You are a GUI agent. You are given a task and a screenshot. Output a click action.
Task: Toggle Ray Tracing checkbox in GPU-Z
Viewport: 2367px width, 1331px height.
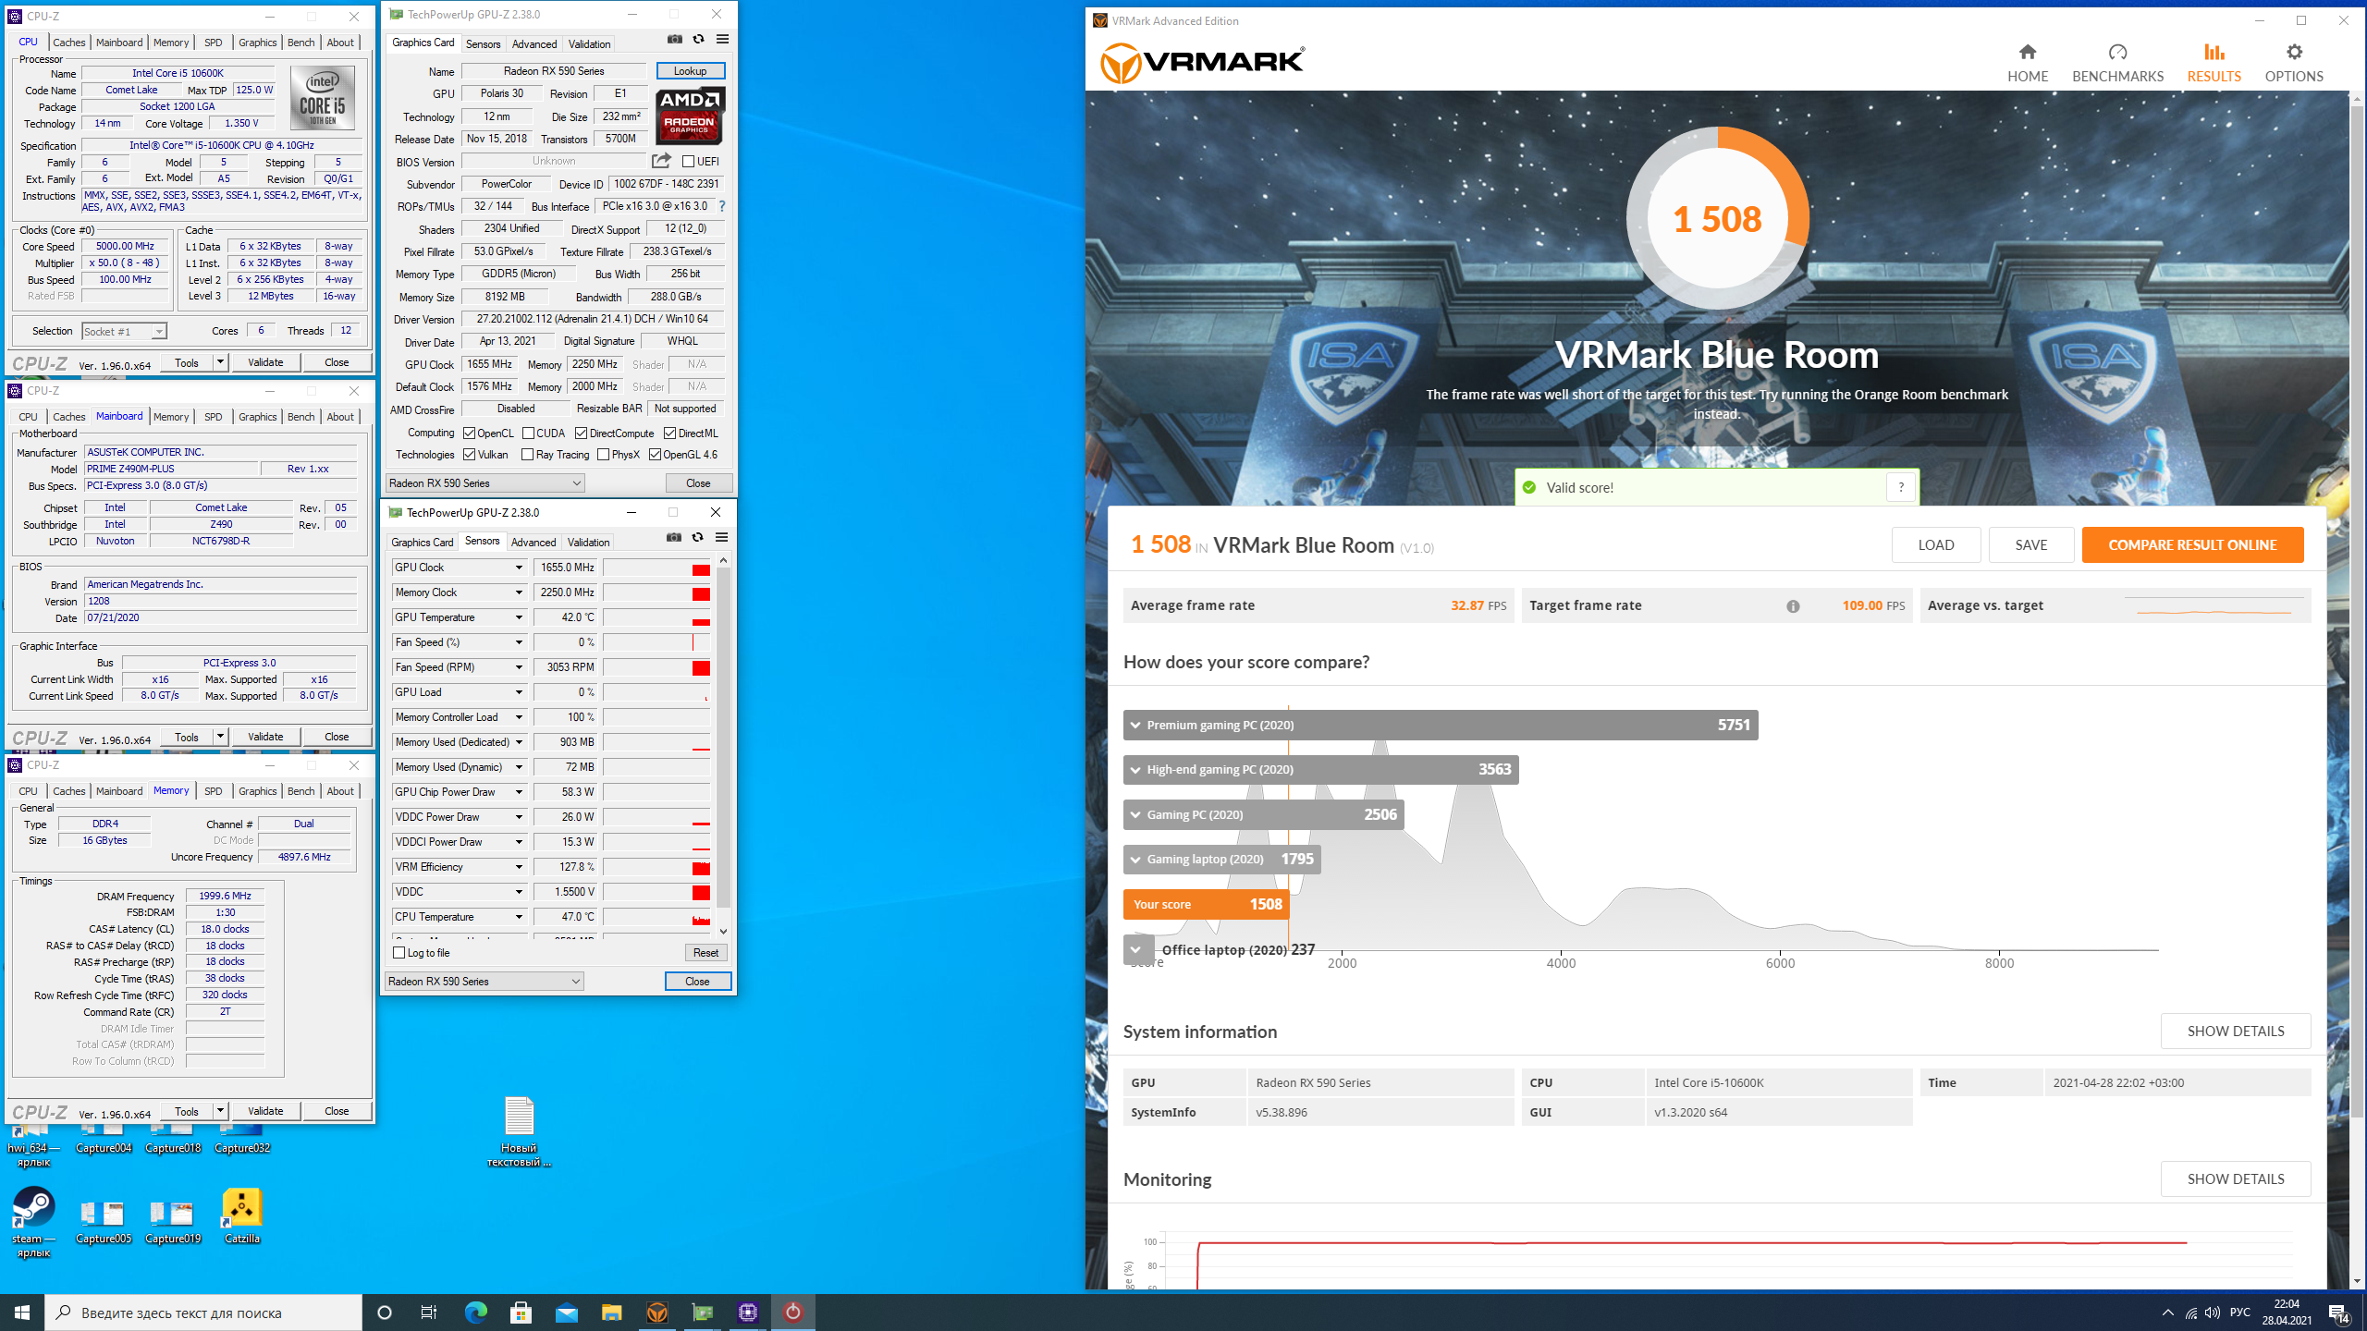click(x=527, y=455)
